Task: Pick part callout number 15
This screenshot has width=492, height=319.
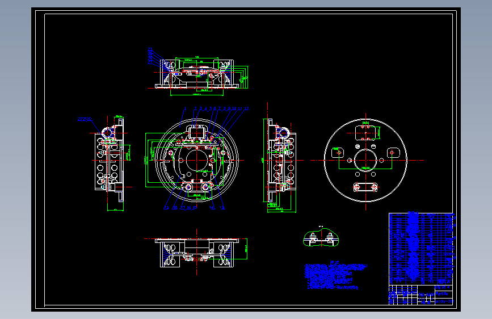Action: coord(195,208)
